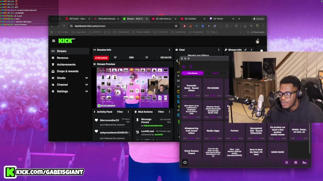
Task: Edit Stream info with the pencil icon
Action: coord(245,50)
